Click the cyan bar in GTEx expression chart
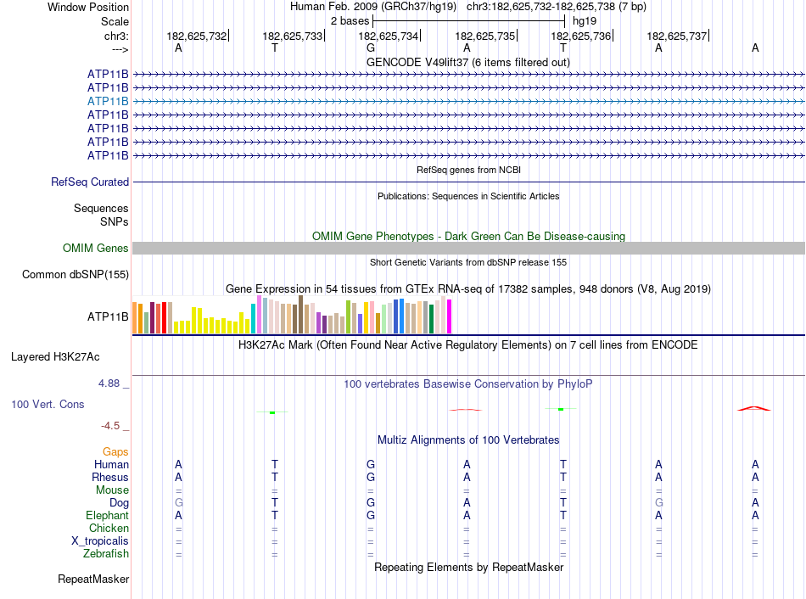This screenshot has height=599, width=806. 253,318
